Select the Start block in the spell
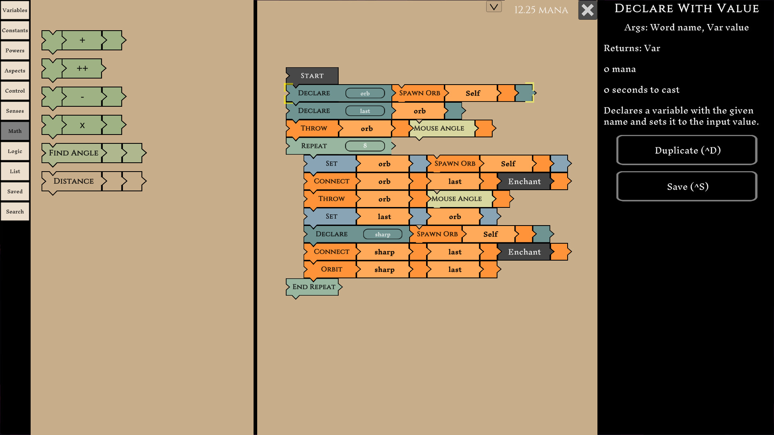This screenshot has height=435, width=774. point(312,75)
